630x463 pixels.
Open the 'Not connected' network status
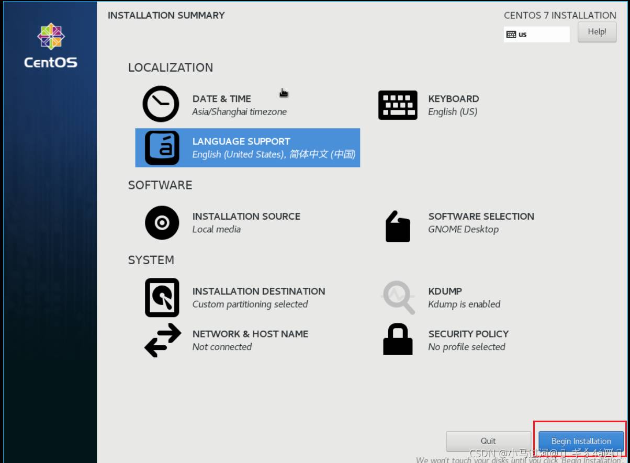[222, 347]
